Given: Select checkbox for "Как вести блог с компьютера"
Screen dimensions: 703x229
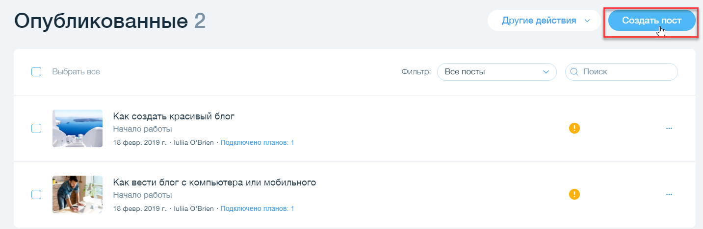Looking at the screenshot, I should click(36, 194).
